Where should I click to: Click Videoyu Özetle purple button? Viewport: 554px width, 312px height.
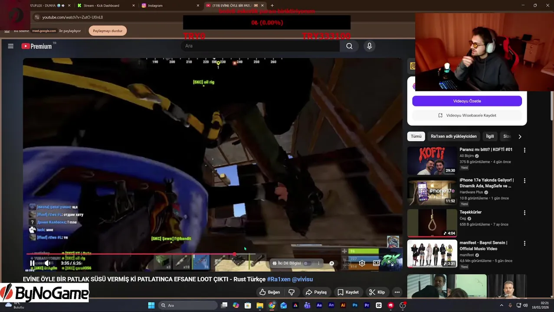point(467,101)
